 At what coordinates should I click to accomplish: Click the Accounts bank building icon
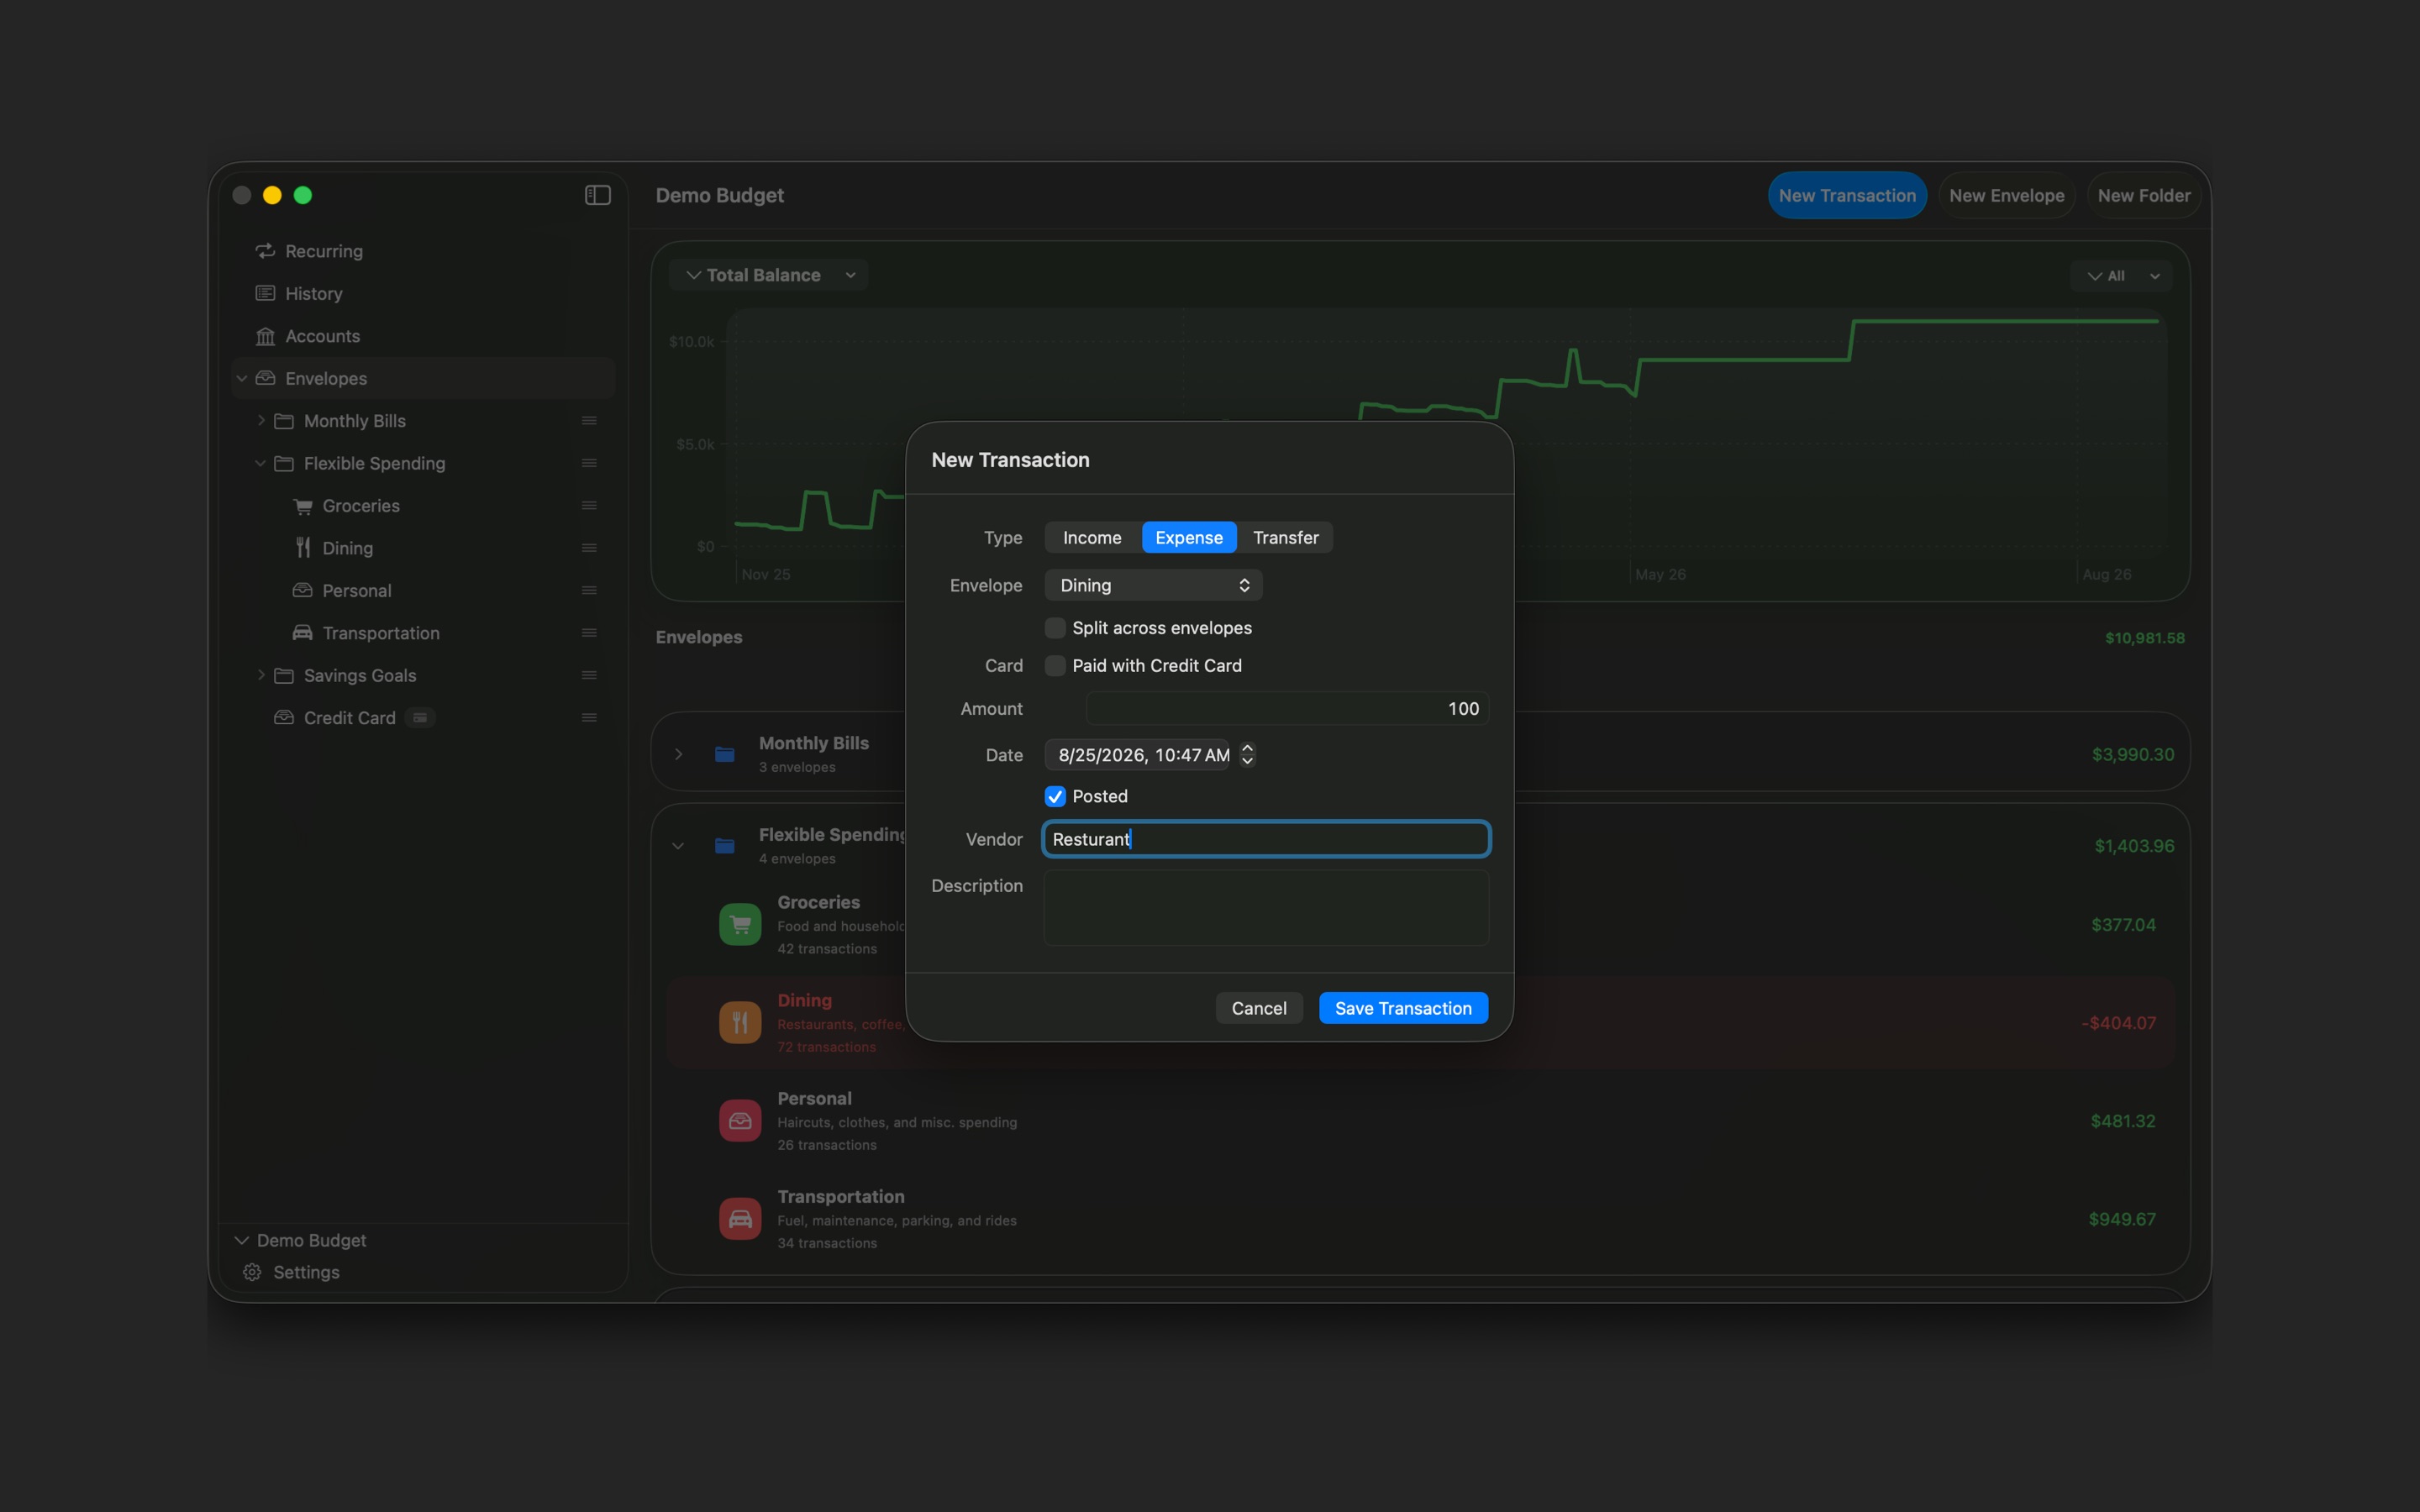click(265, 336)
